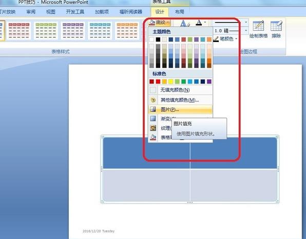Click the top-left blue header table cell
The height and width of the screenshot is (239, 306).
(x=146, y=153)
